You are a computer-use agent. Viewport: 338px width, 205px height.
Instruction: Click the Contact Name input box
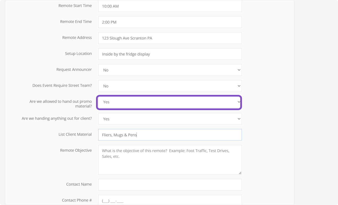(x=170, y=185)
